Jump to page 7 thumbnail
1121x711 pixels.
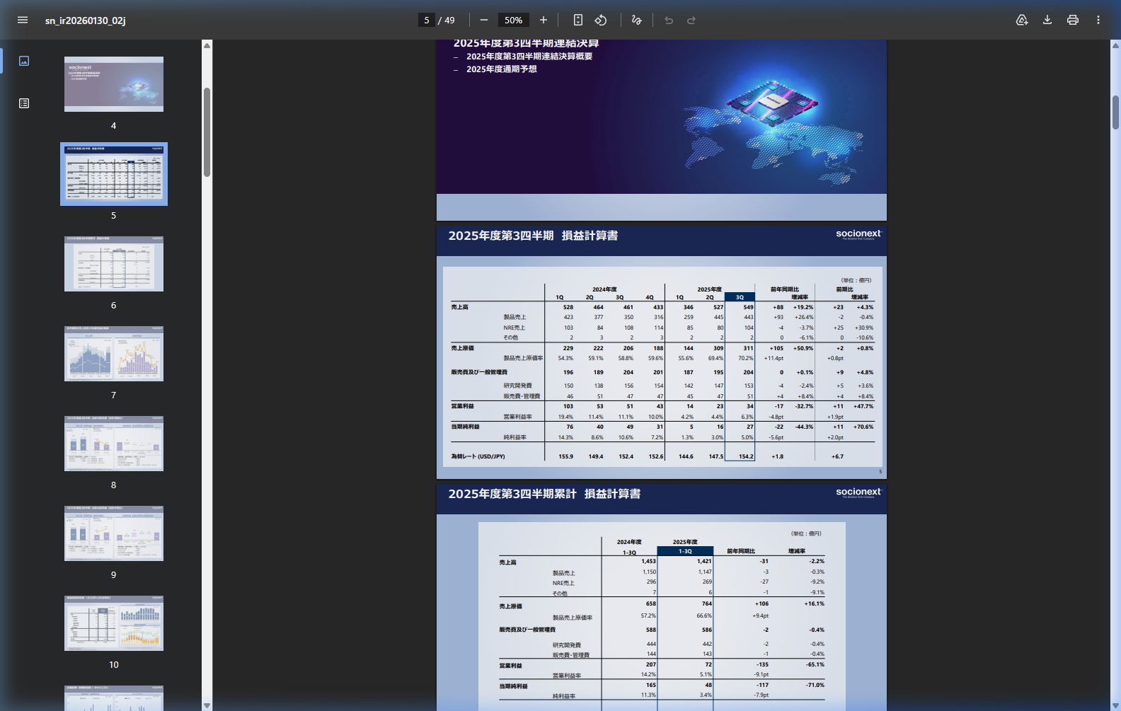(114, 354)
